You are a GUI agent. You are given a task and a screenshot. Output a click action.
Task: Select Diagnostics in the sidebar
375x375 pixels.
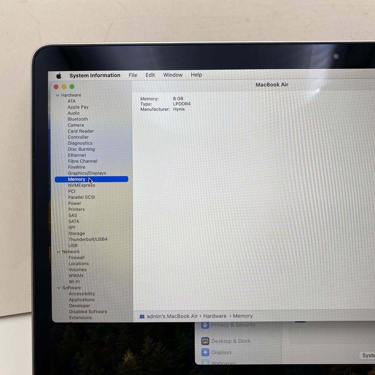(x=80, y=143)
